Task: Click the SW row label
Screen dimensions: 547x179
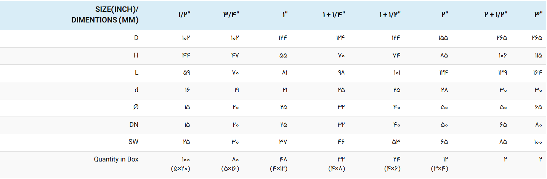Action: [133, 142]
